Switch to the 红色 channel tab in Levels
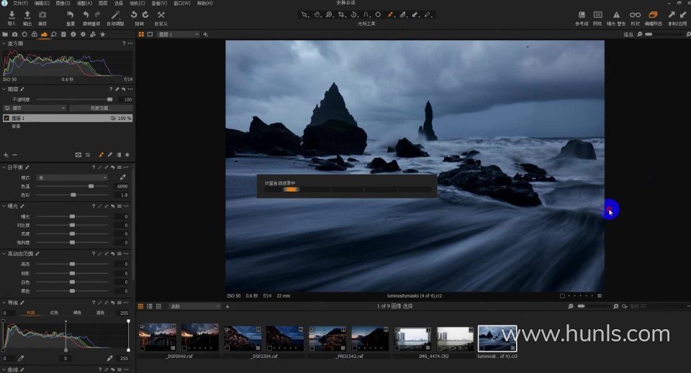Screen dimensions: 691x373 [54, 313]
